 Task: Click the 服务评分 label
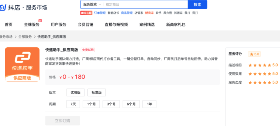coord(235,54)
